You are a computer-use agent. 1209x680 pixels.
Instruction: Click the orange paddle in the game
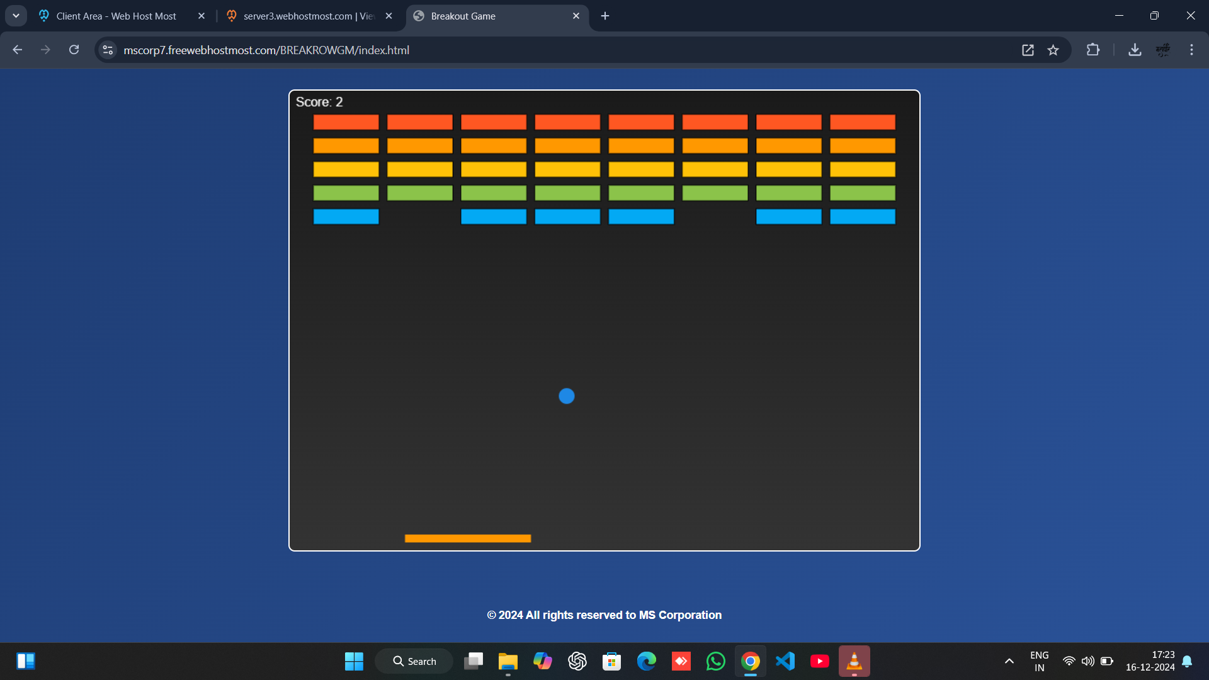tap(468, 538)
